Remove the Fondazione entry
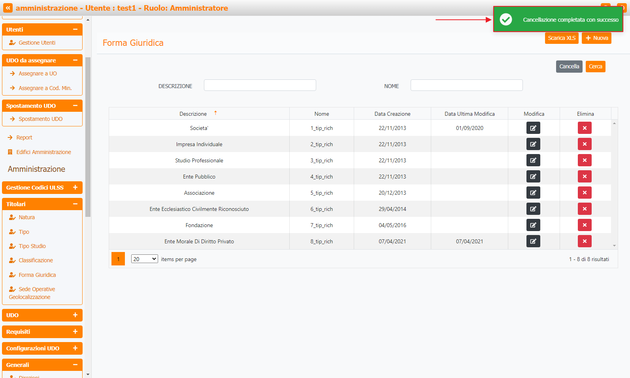 pos(584,225)
